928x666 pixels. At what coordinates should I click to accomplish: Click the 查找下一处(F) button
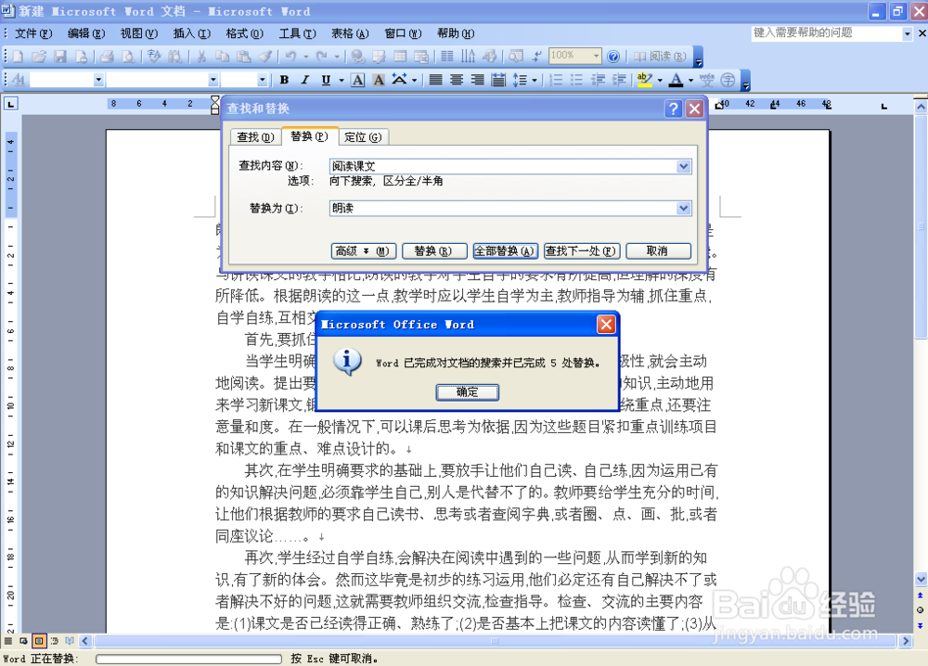click(581, 250)
